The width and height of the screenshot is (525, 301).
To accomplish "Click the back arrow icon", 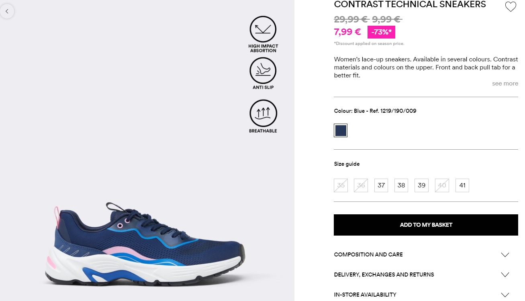I will point(7,11).
